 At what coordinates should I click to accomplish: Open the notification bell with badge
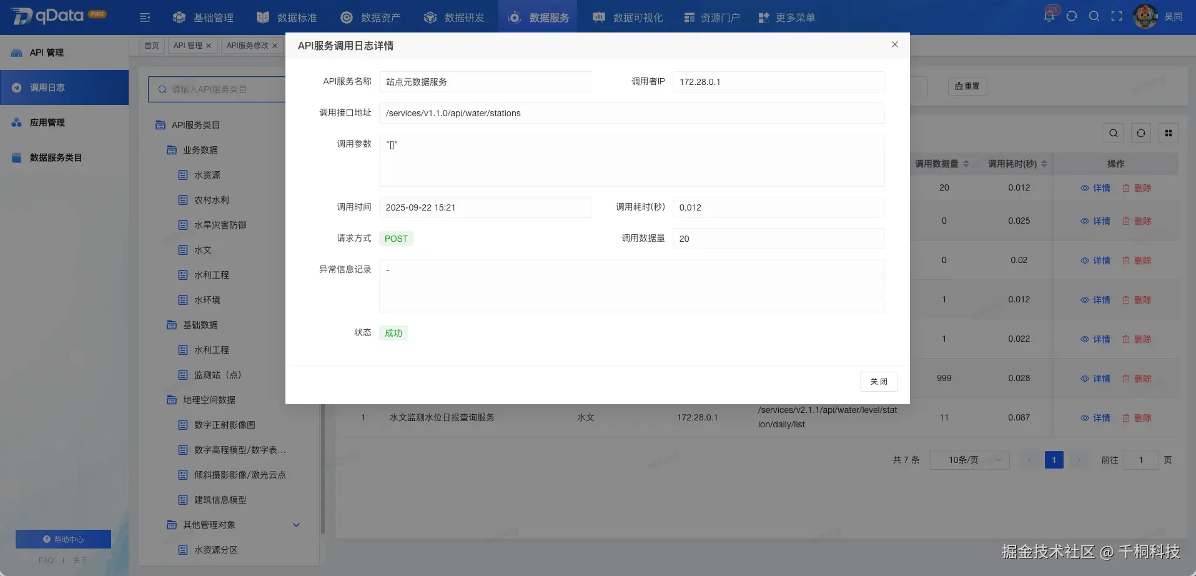point(1049,15)
